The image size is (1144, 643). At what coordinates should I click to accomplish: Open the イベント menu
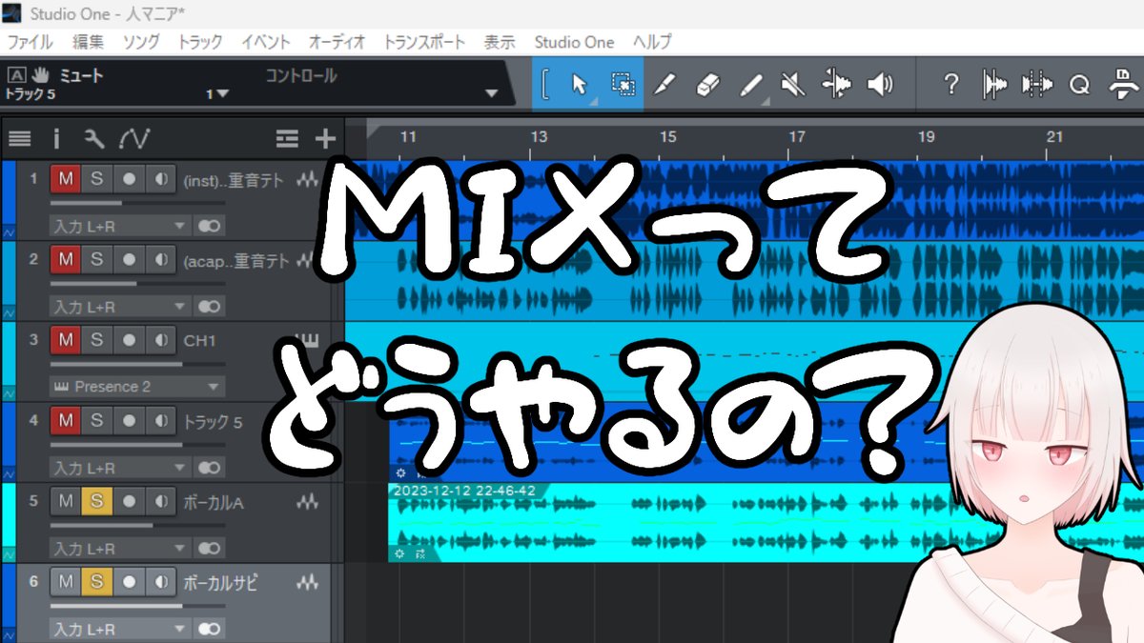click(x=266, y=42)
